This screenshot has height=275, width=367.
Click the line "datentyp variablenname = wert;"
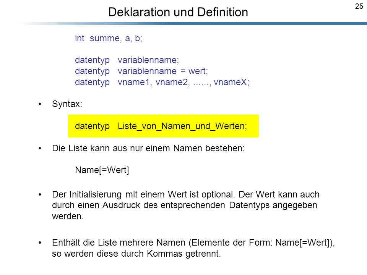(x=141, y=71)
